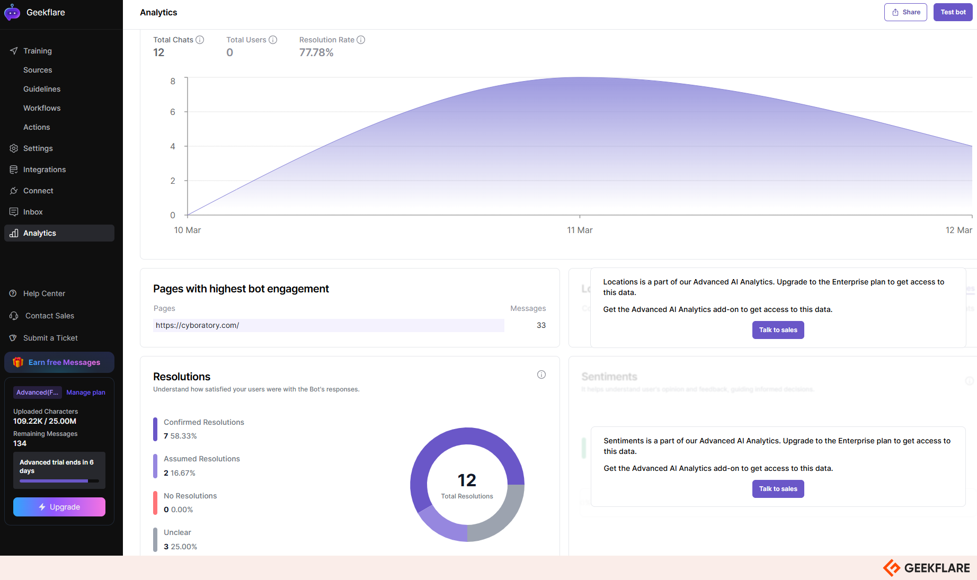The width and height of the screenshot is (977, 580).
Task: Open the Workflows section
Action: tap(42, 108)
